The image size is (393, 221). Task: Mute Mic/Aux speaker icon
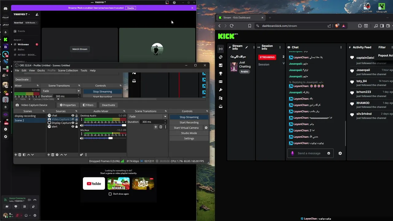click(82, 138)
